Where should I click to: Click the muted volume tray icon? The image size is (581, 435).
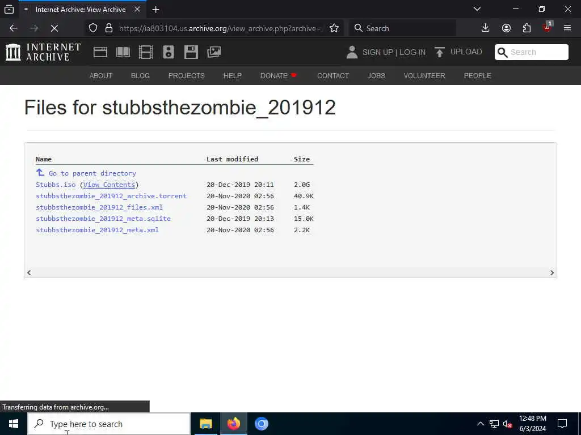[x=507, y=424]
